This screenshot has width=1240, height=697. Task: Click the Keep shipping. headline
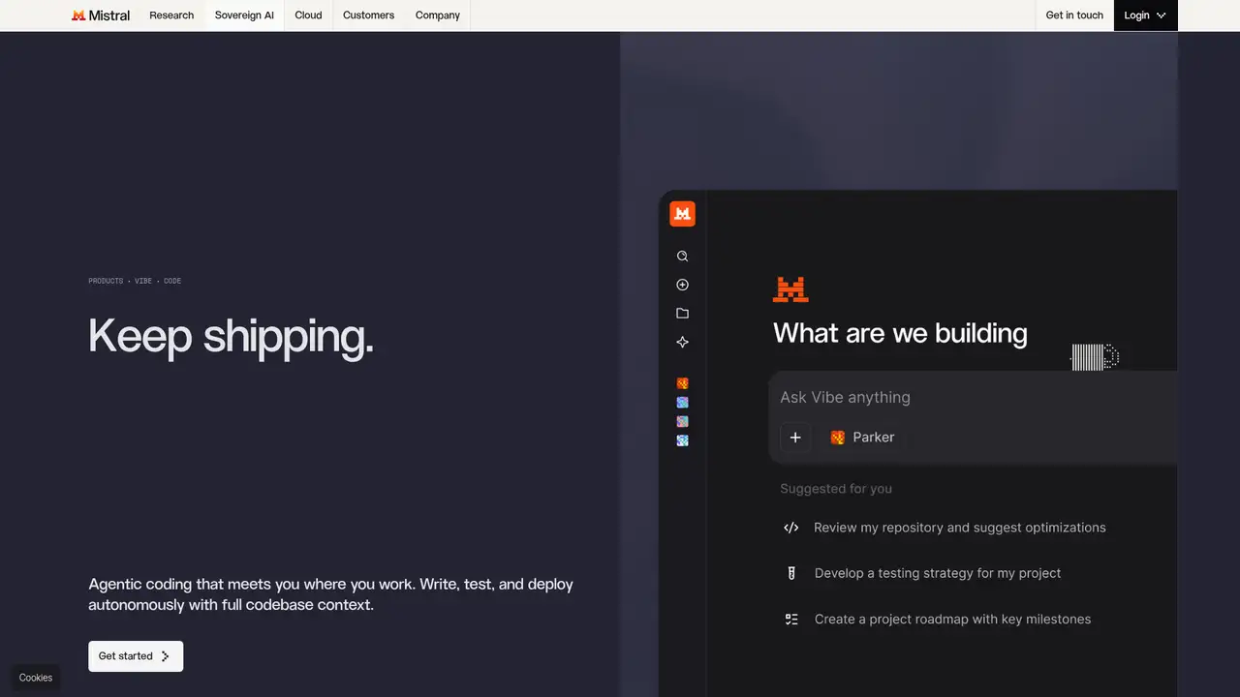click(231, 337)
